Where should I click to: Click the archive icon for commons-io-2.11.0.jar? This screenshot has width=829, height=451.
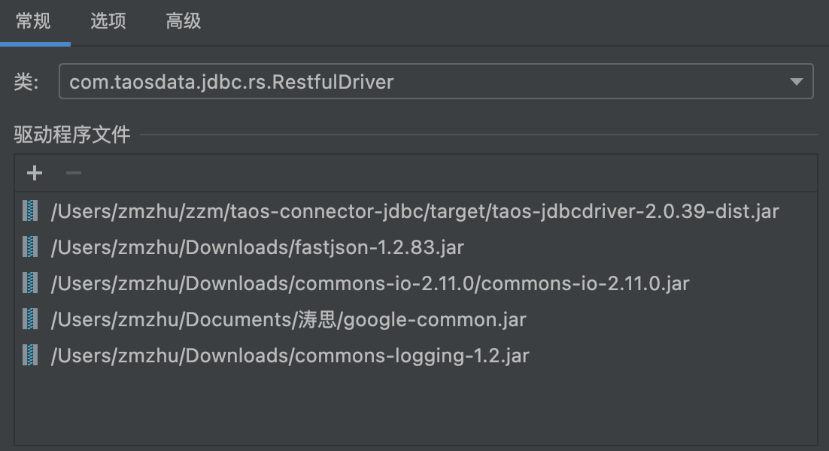pos(30,283)
